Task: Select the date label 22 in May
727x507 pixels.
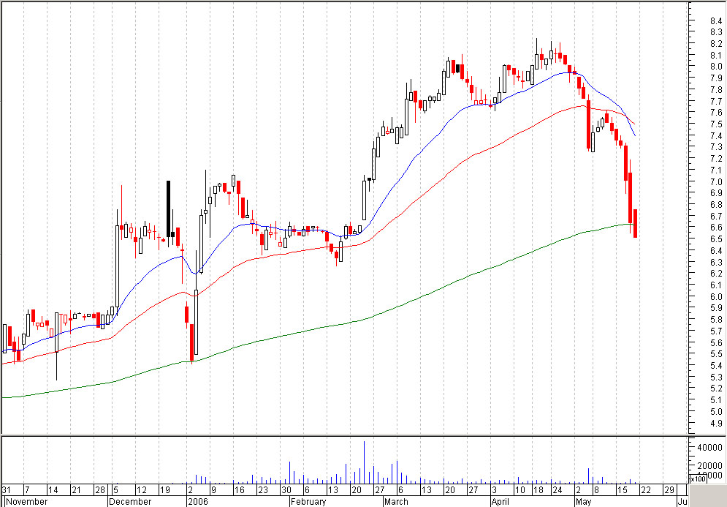Action: pyautogui.click(x=645, y=490)
